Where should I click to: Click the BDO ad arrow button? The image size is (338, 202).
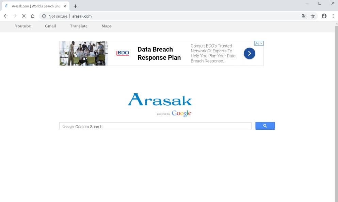click(x=250, y=53)
